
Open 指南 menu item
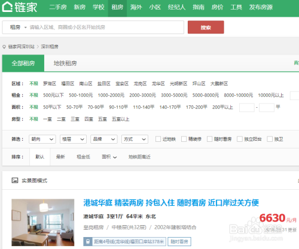[199, 7]
